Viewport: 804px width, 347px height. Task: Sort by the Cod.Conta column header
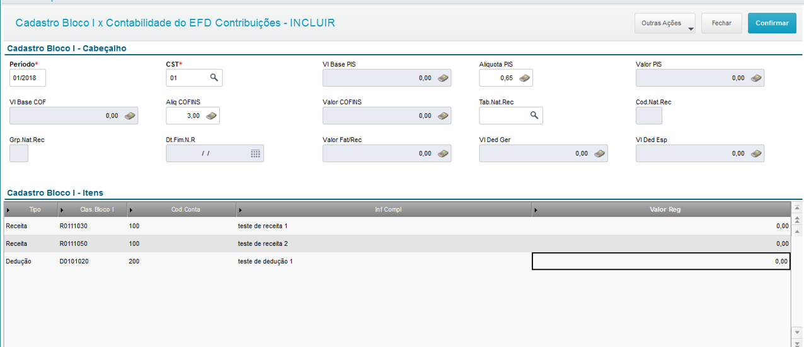(x=181, y=209)
